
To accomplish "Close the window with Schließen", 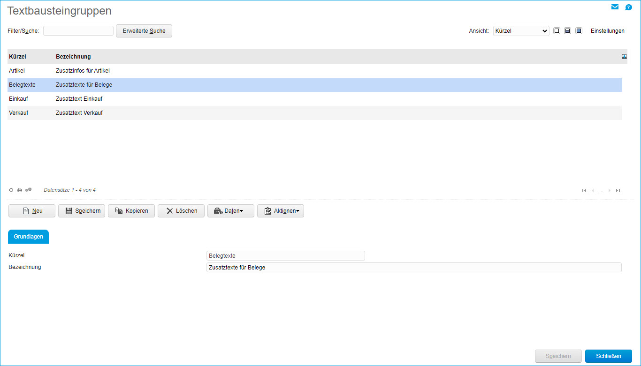I will pos(609,356).
